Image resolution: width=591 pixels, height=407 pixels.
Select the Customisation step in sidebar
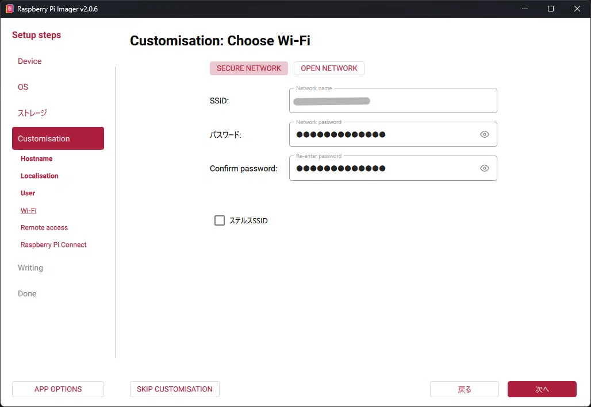pyautogui.click(x=58, y=138)
